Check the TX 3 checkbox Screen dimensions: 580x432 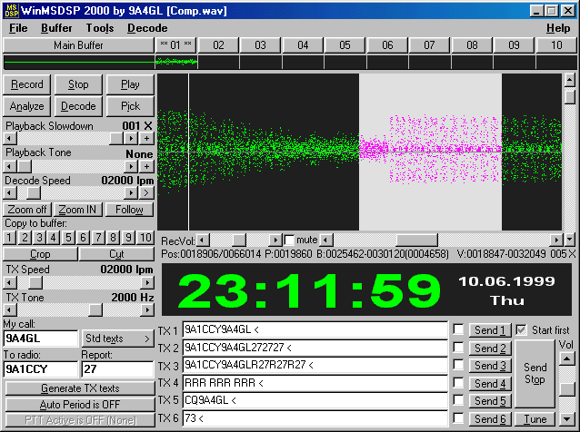458,365
